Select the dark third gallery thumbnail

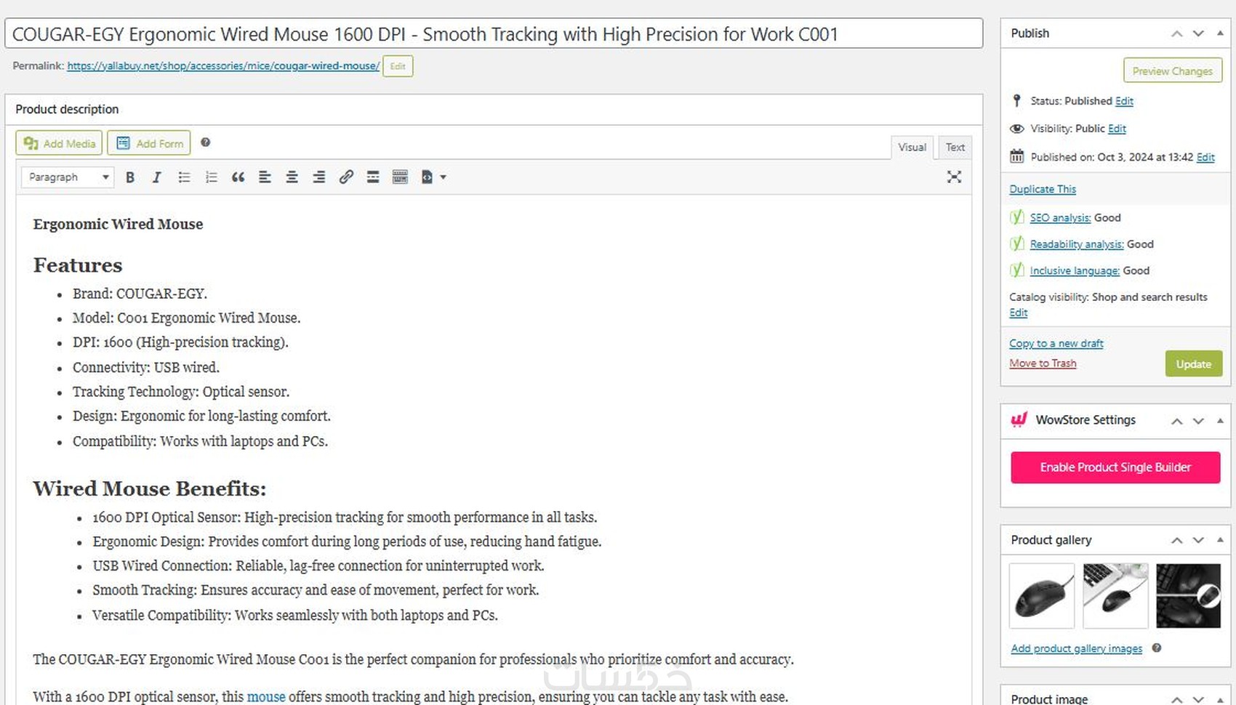pos(1188,596)
